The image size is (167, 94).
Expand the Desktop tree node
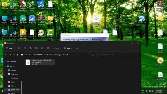click(6, 70)
